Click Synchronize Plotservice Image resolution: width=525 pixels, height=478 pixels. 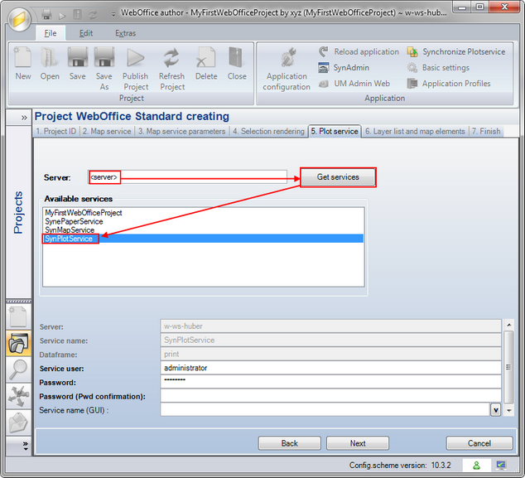point(456,51)
